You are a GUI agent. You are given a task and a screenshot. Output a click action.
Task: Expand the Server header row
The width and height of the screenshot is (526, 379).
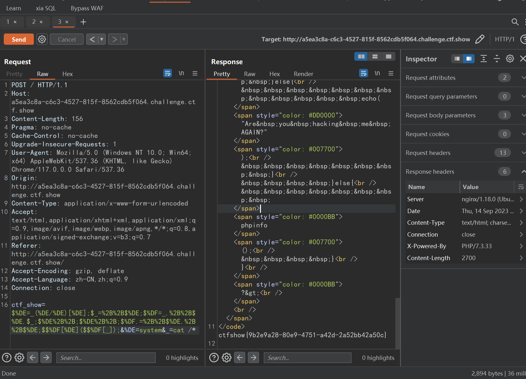pos(521,199)
